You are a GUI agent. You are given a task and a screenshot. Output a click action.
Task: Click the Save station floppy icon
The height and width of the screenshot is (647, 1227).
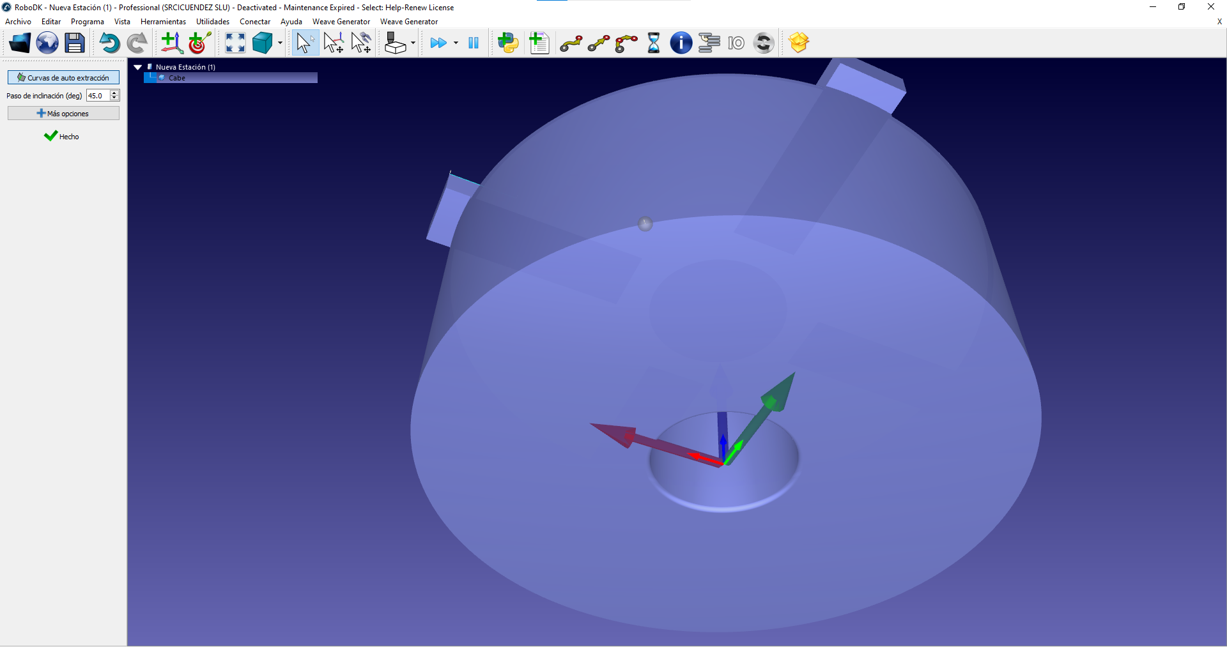click(75, 43)
